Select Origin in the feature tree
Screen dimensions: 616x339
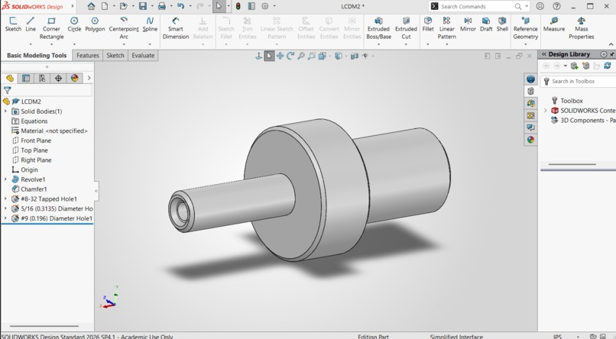pos(24,170)
